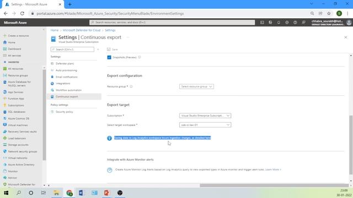
Task: Open the Learn More link for Azure Monitor alerts
Action: (273, 169)
